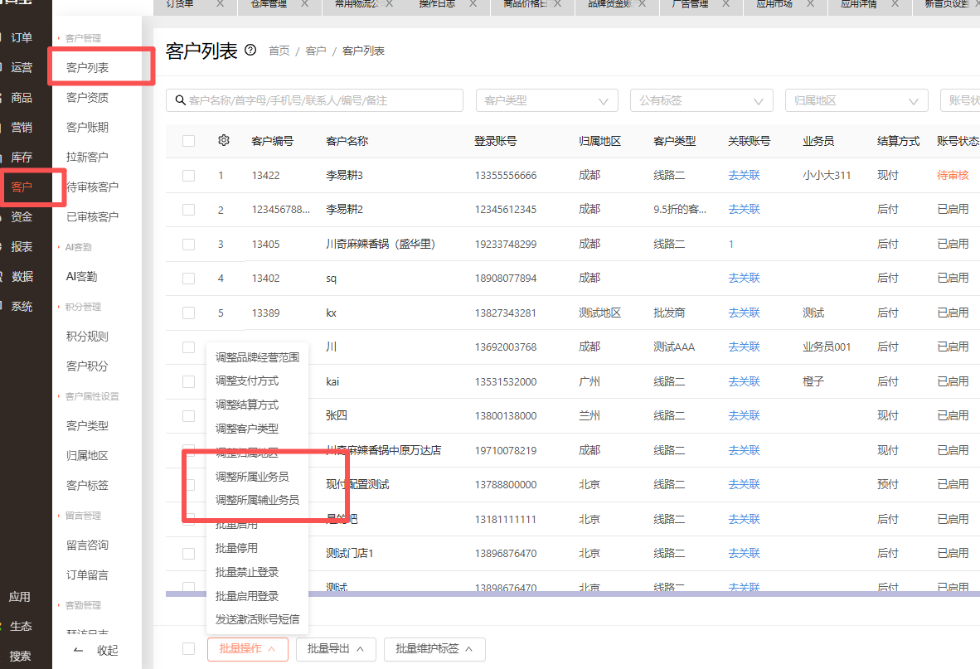Open 商品 in the dark main sidebar

pos(22,98)
